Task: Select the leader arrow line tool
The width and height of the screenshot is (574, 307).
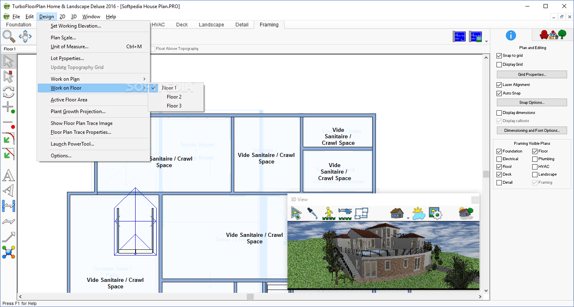Action: coord(9,237)
